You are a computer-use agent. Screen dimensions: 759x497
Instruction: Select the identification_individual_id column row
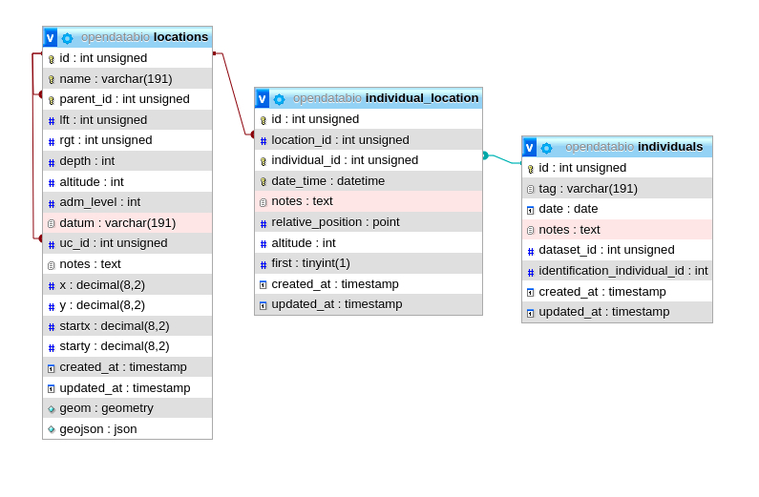(x=622, y=271)
